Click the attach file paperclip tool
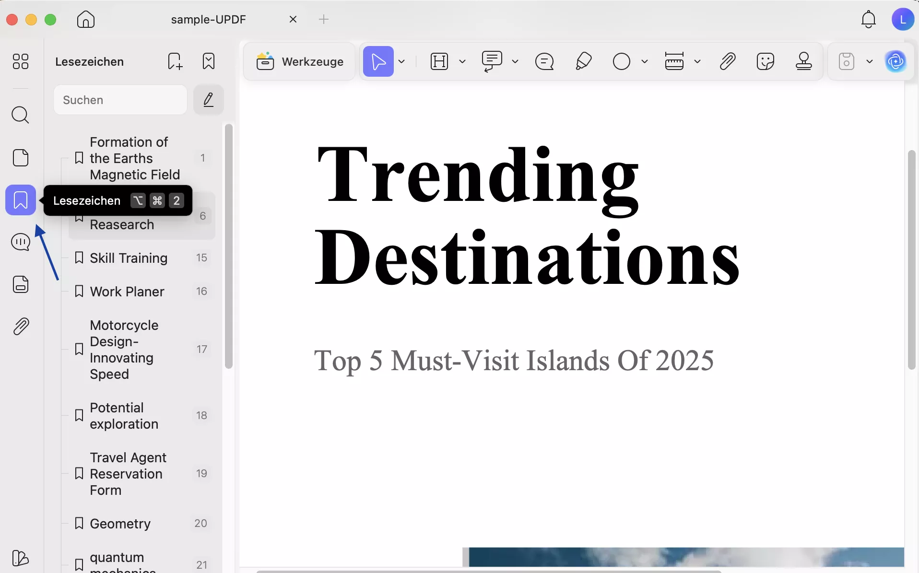Viewport: 919px width, 573px height. (x=728, y=61)
